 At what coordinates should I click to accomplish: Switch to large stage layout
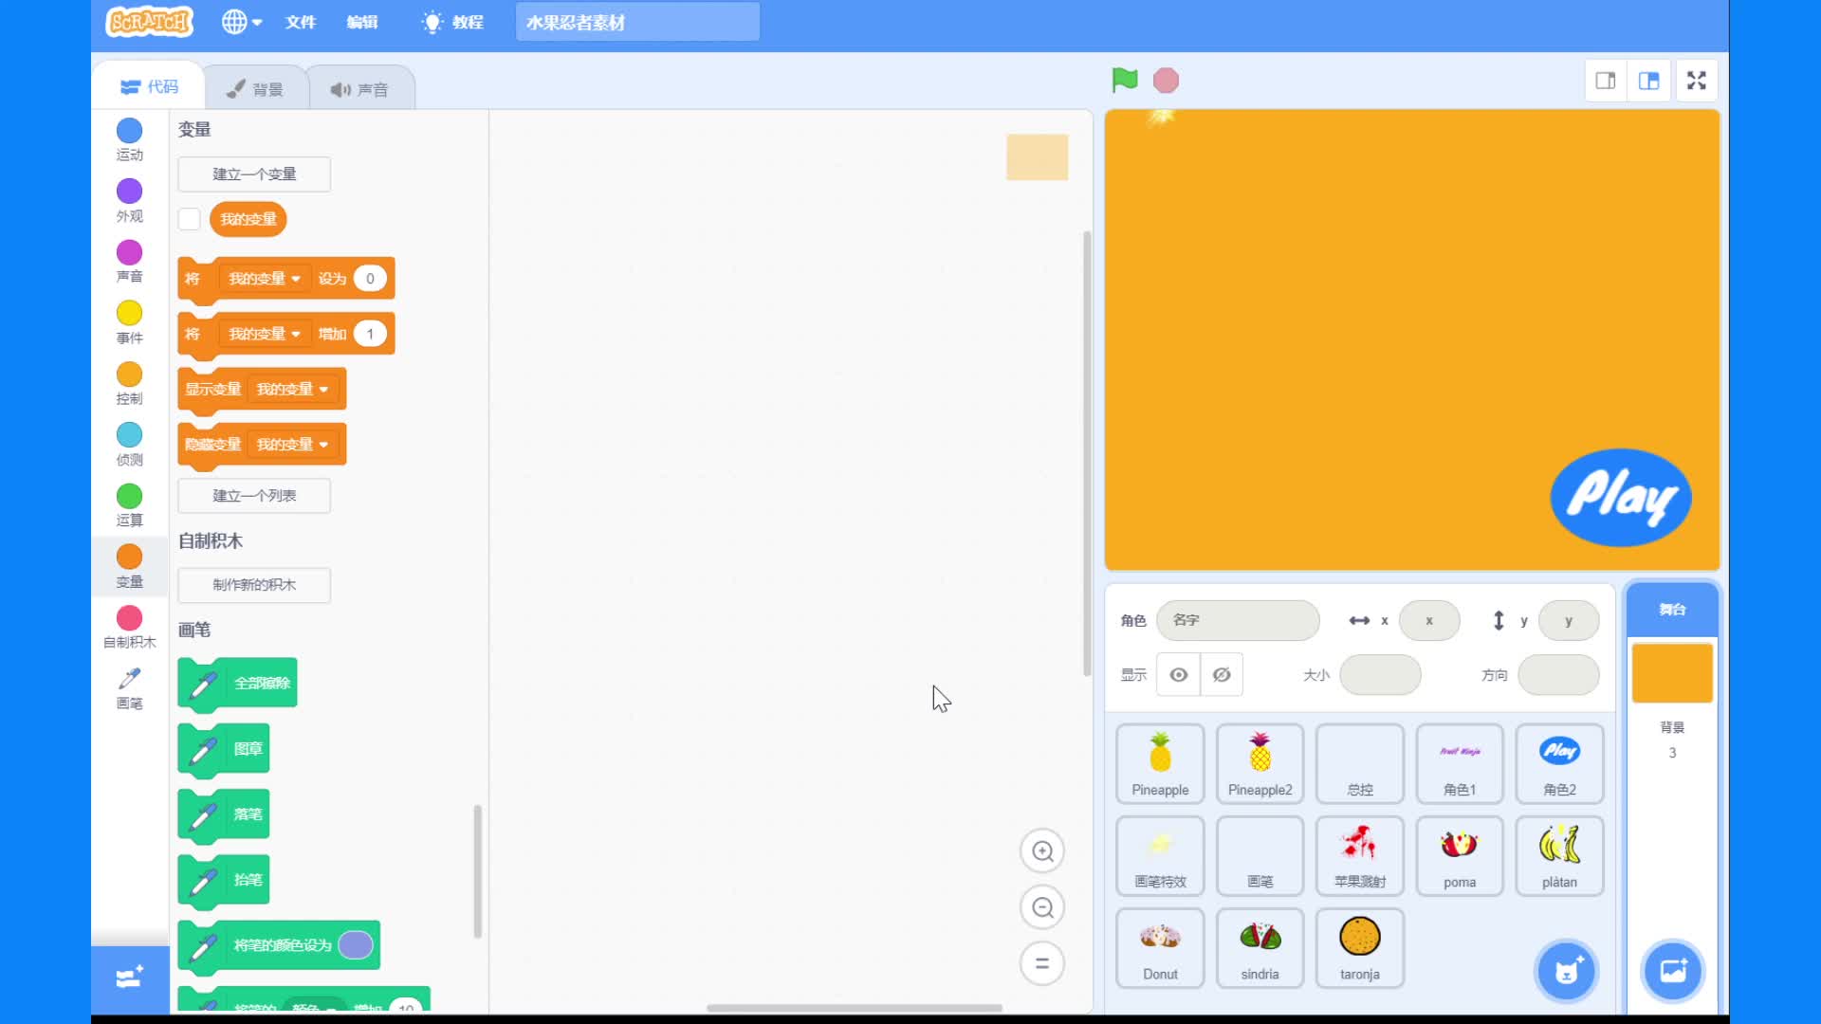(1649, 81)
